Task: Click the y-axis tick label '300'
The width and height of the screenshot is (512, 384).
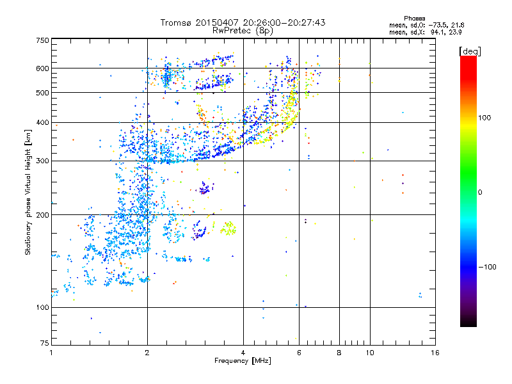Action: (42, 161)
